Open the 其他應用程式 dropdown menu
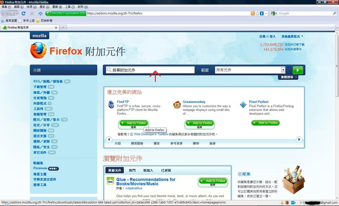The image size is (339, 206). 292,36
